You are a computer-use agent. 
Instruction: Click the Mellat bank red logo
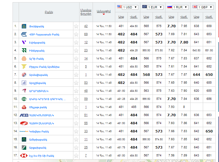coord(24,107)
